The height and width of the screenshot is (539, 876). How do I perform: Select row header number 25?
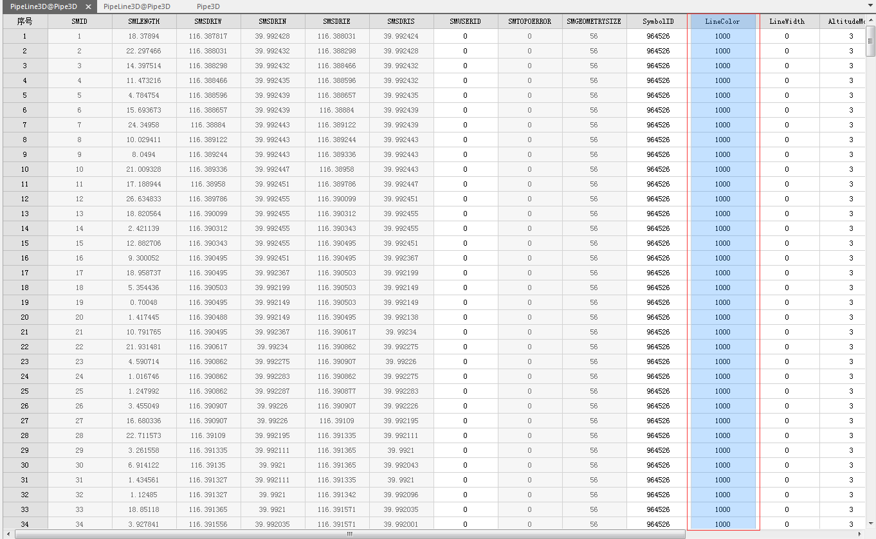[x=25, y=391]
